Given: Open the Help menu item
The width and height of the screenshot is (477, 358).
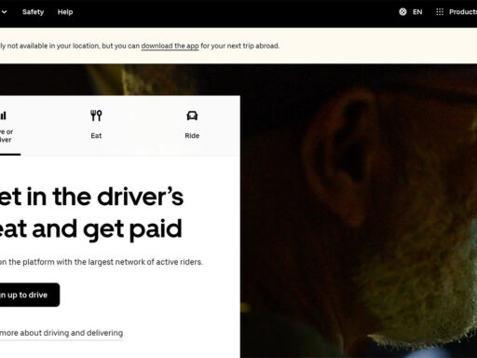Looking at the screenshot, I should 65,12.
